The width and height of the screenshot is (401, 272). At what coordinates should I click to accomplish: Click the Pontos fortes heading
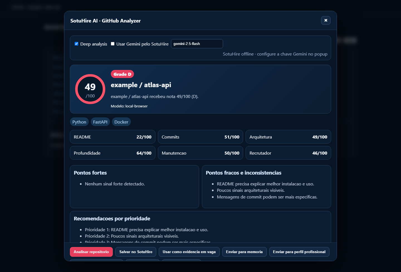(x=90, y=173)
